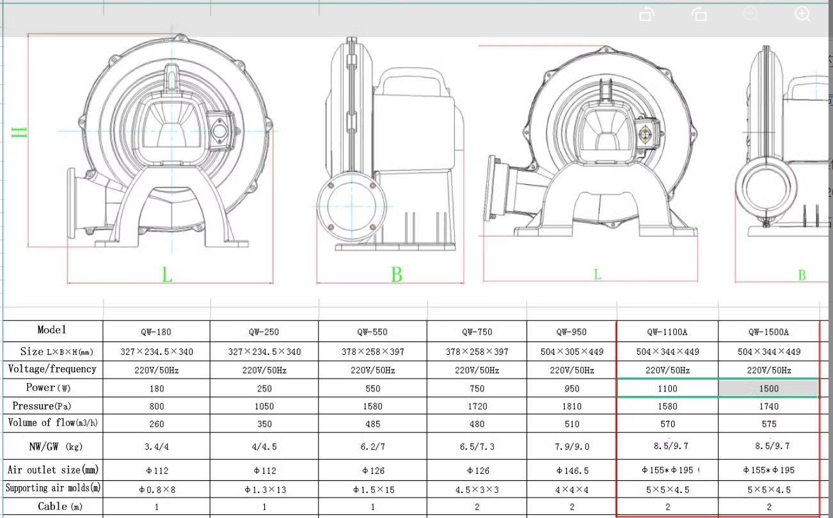The image size is (833, 518).
Task: Click the 4/4.5 weight cell
Action: [x=264, y=446]
